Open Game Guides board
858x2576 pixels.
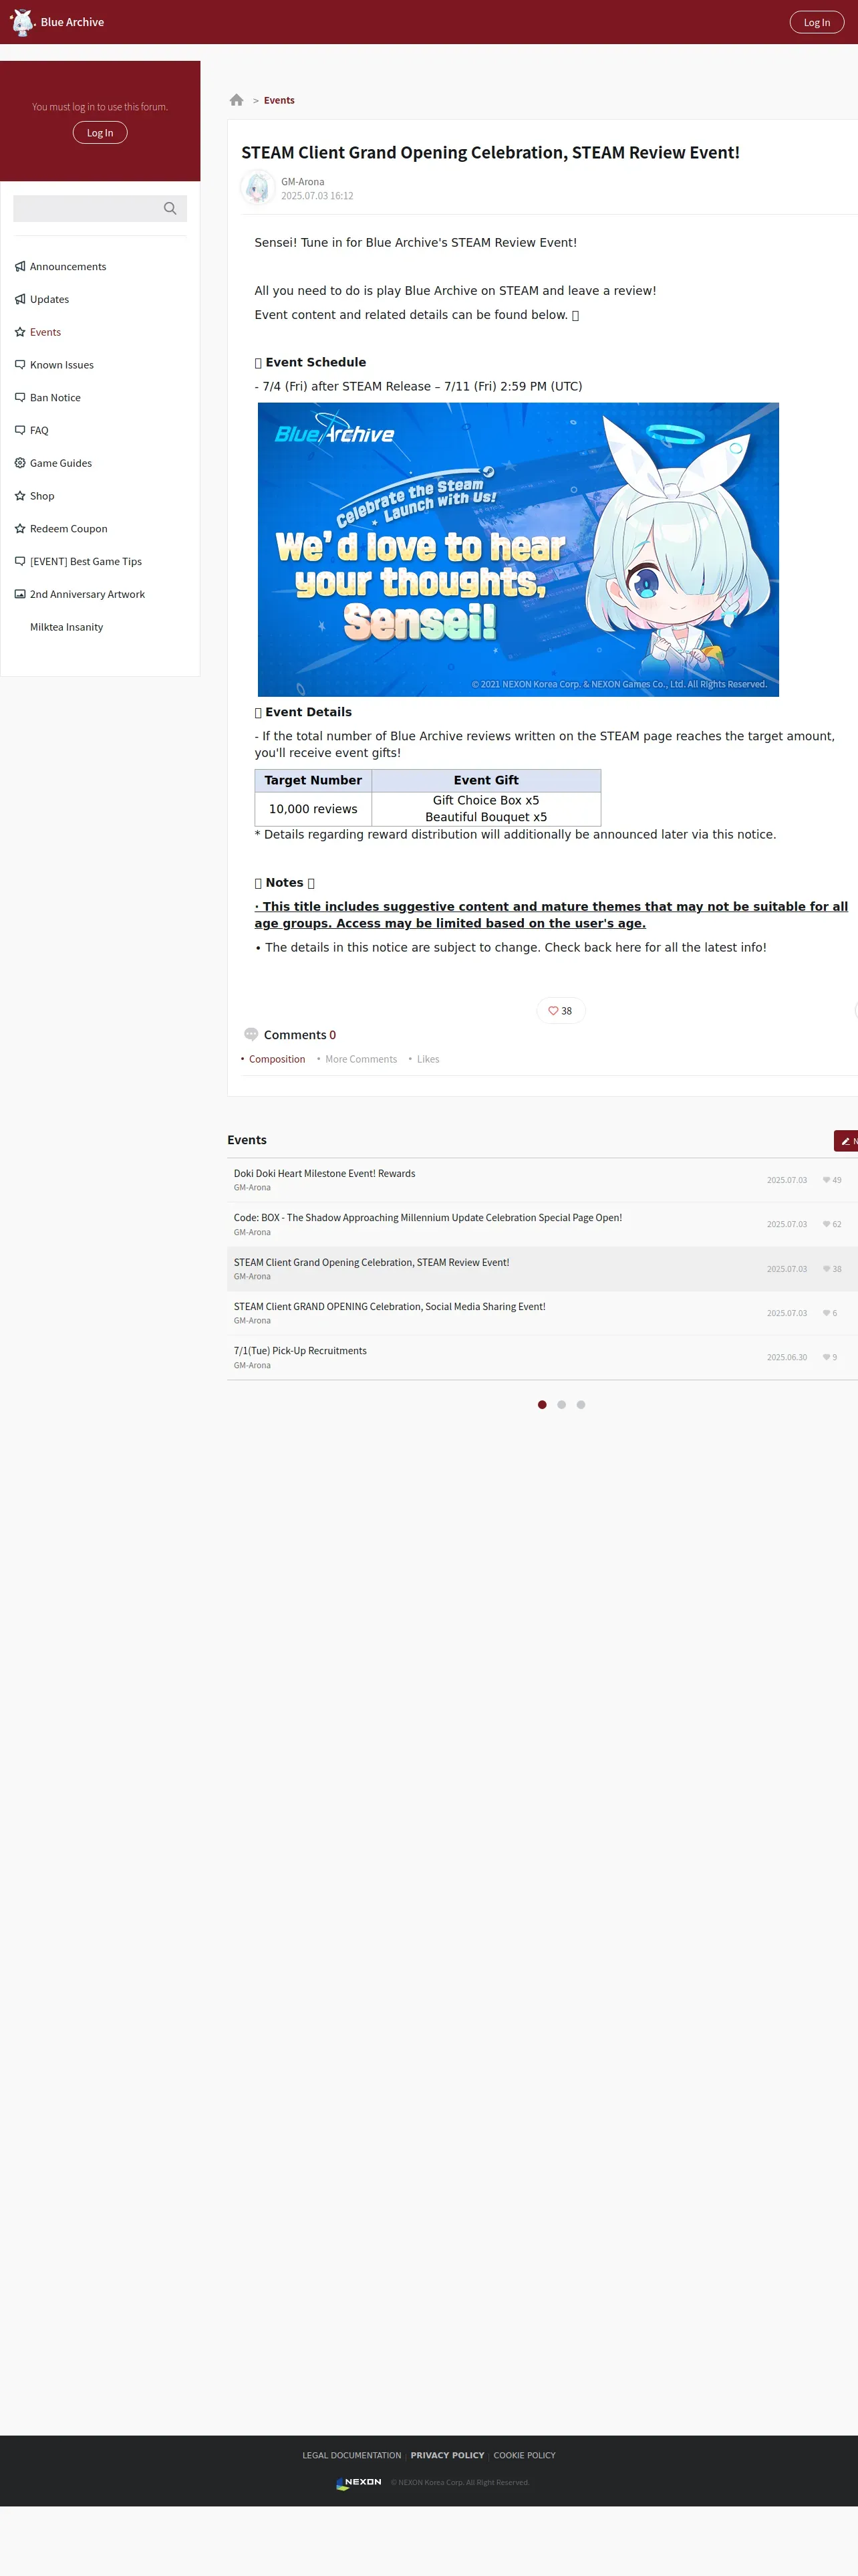click(61, 463)
